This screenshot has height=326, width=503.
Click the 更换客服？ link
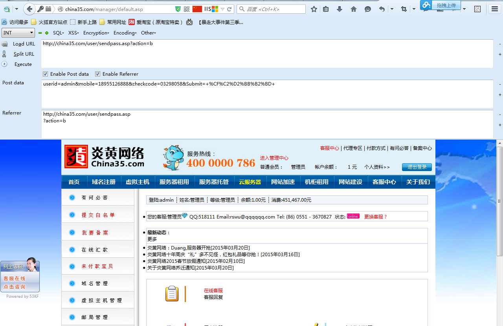[x=376, y=217]
